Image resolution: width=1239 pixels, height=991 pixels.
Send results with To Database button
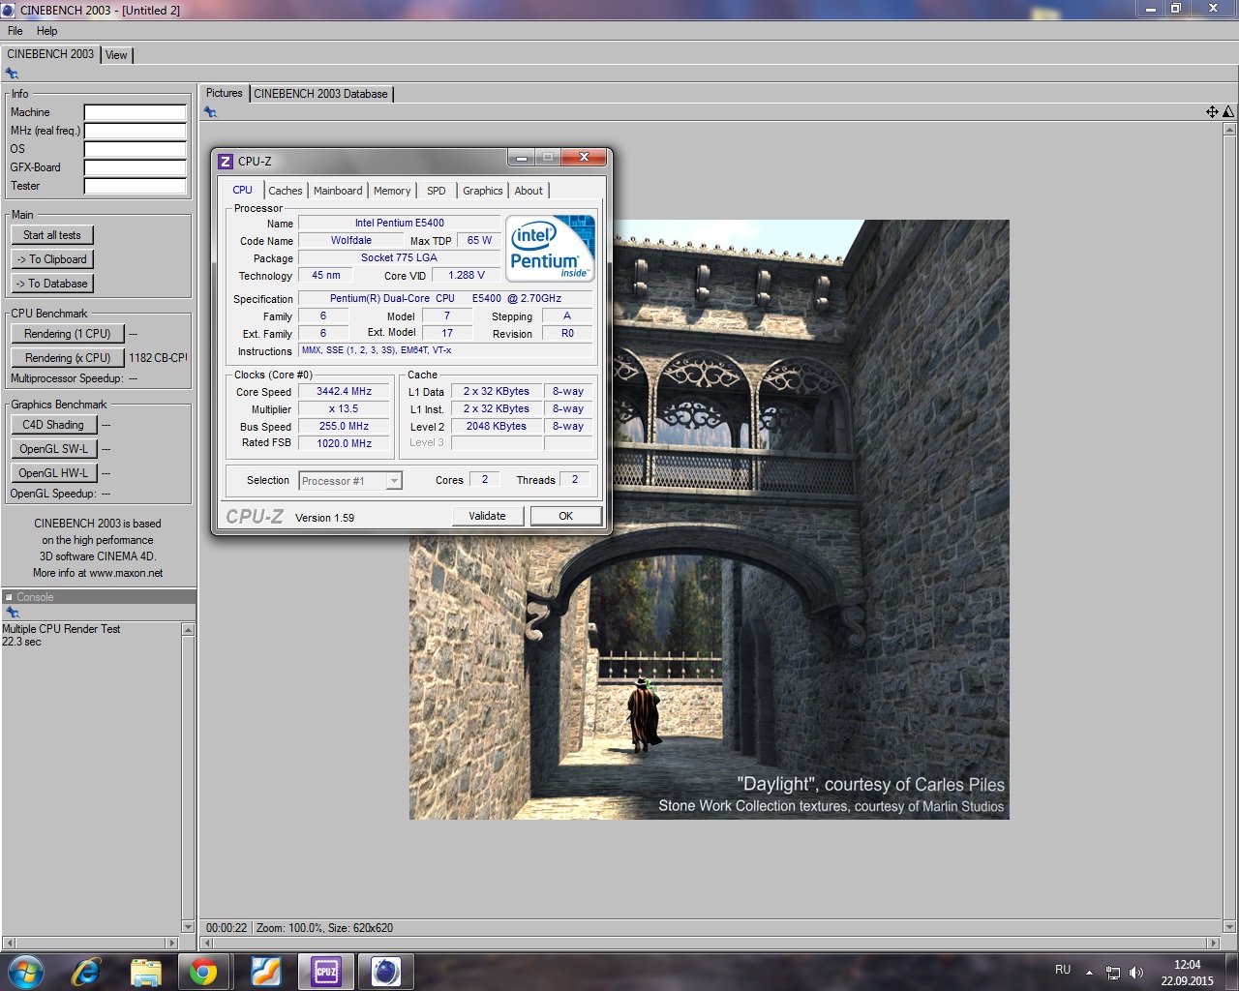tap(52, 284)
